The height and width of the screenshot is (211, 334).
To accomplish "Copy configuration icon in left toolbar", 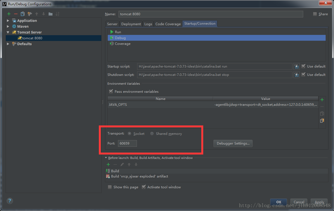I will pyautogui.click(x=23, y=14).
